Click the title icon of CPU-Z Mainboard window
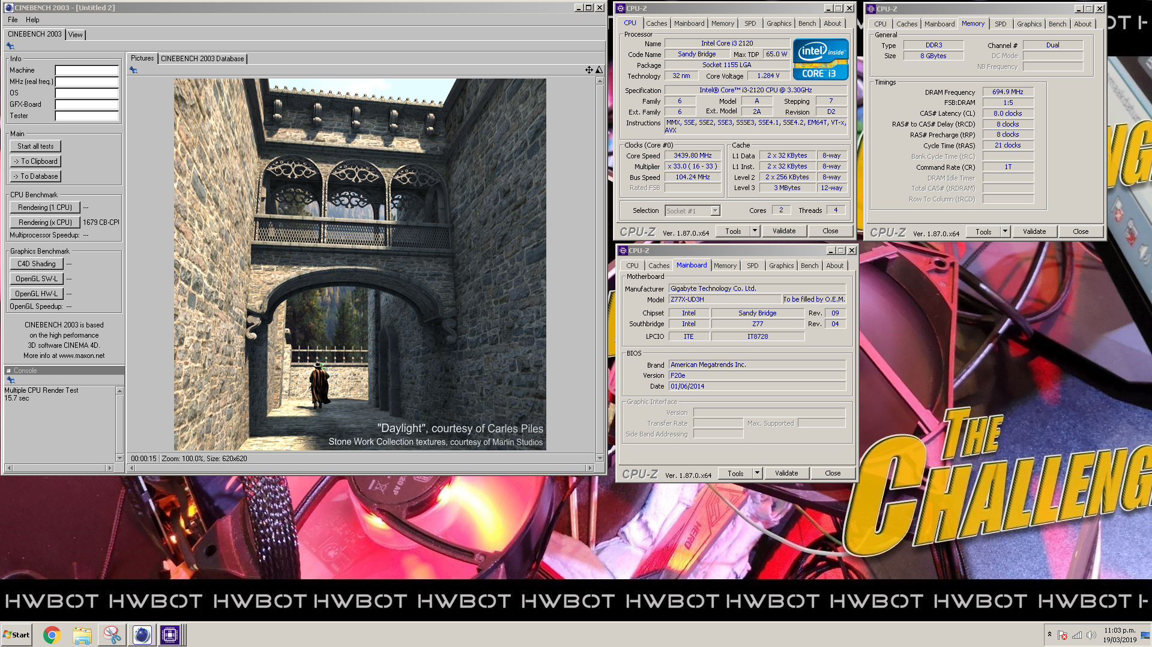This screenshot has width=1152, height=647. point(623,251)
